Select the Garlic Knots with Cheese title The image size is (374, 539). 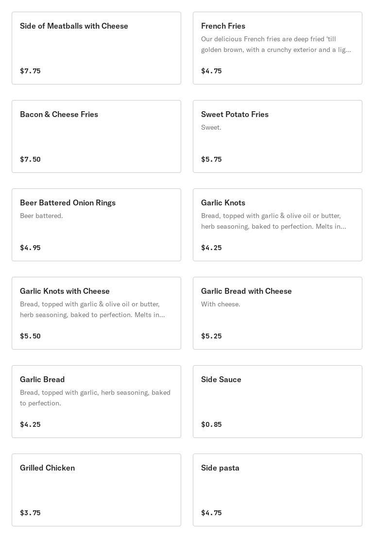(65, 291)
